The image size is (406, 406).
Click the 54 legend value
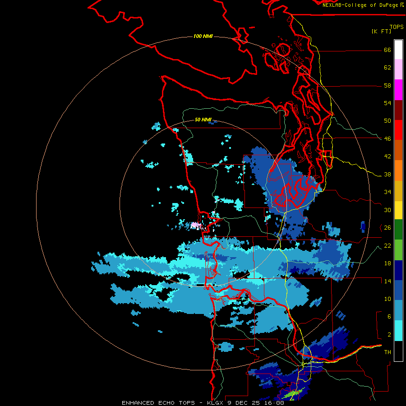pyautogui.click(x=388, y=103)
